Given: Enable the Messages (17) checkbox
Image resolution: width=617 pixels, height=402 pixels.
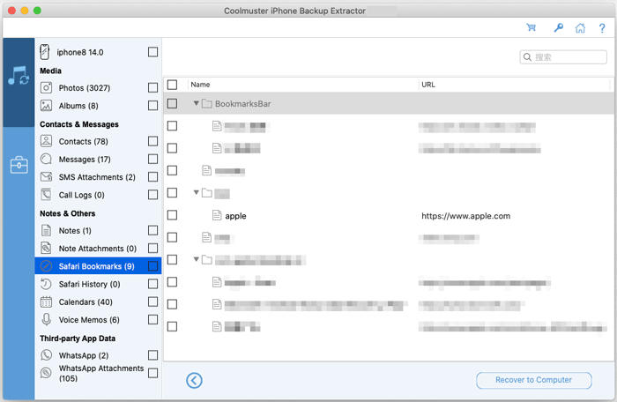Looking at the screenshot, I should pos(153,159).
